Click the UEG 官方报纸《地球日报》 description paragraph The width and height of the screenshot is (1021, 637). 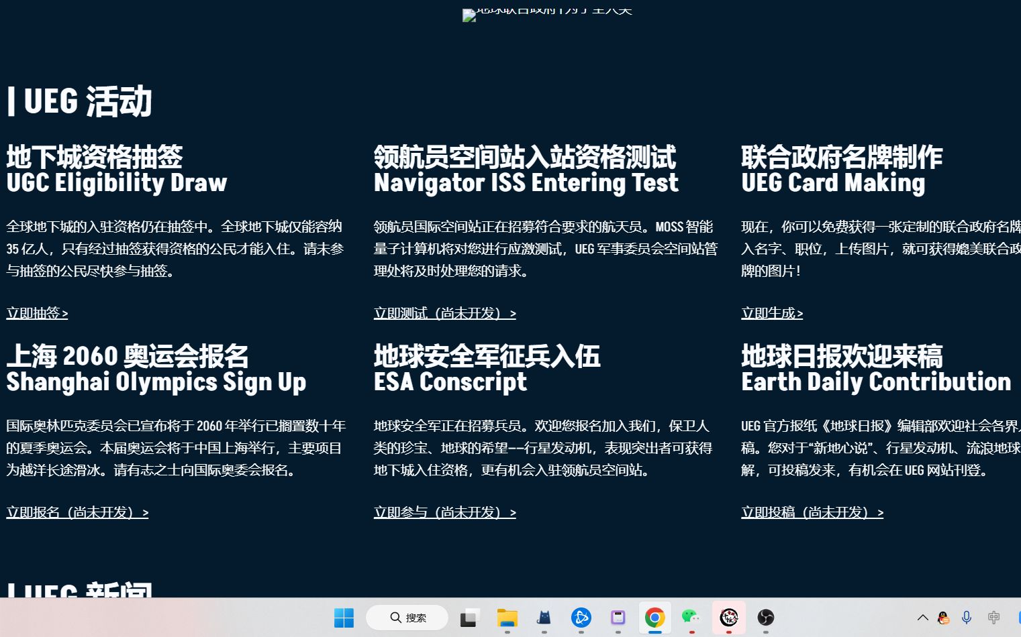881,448
